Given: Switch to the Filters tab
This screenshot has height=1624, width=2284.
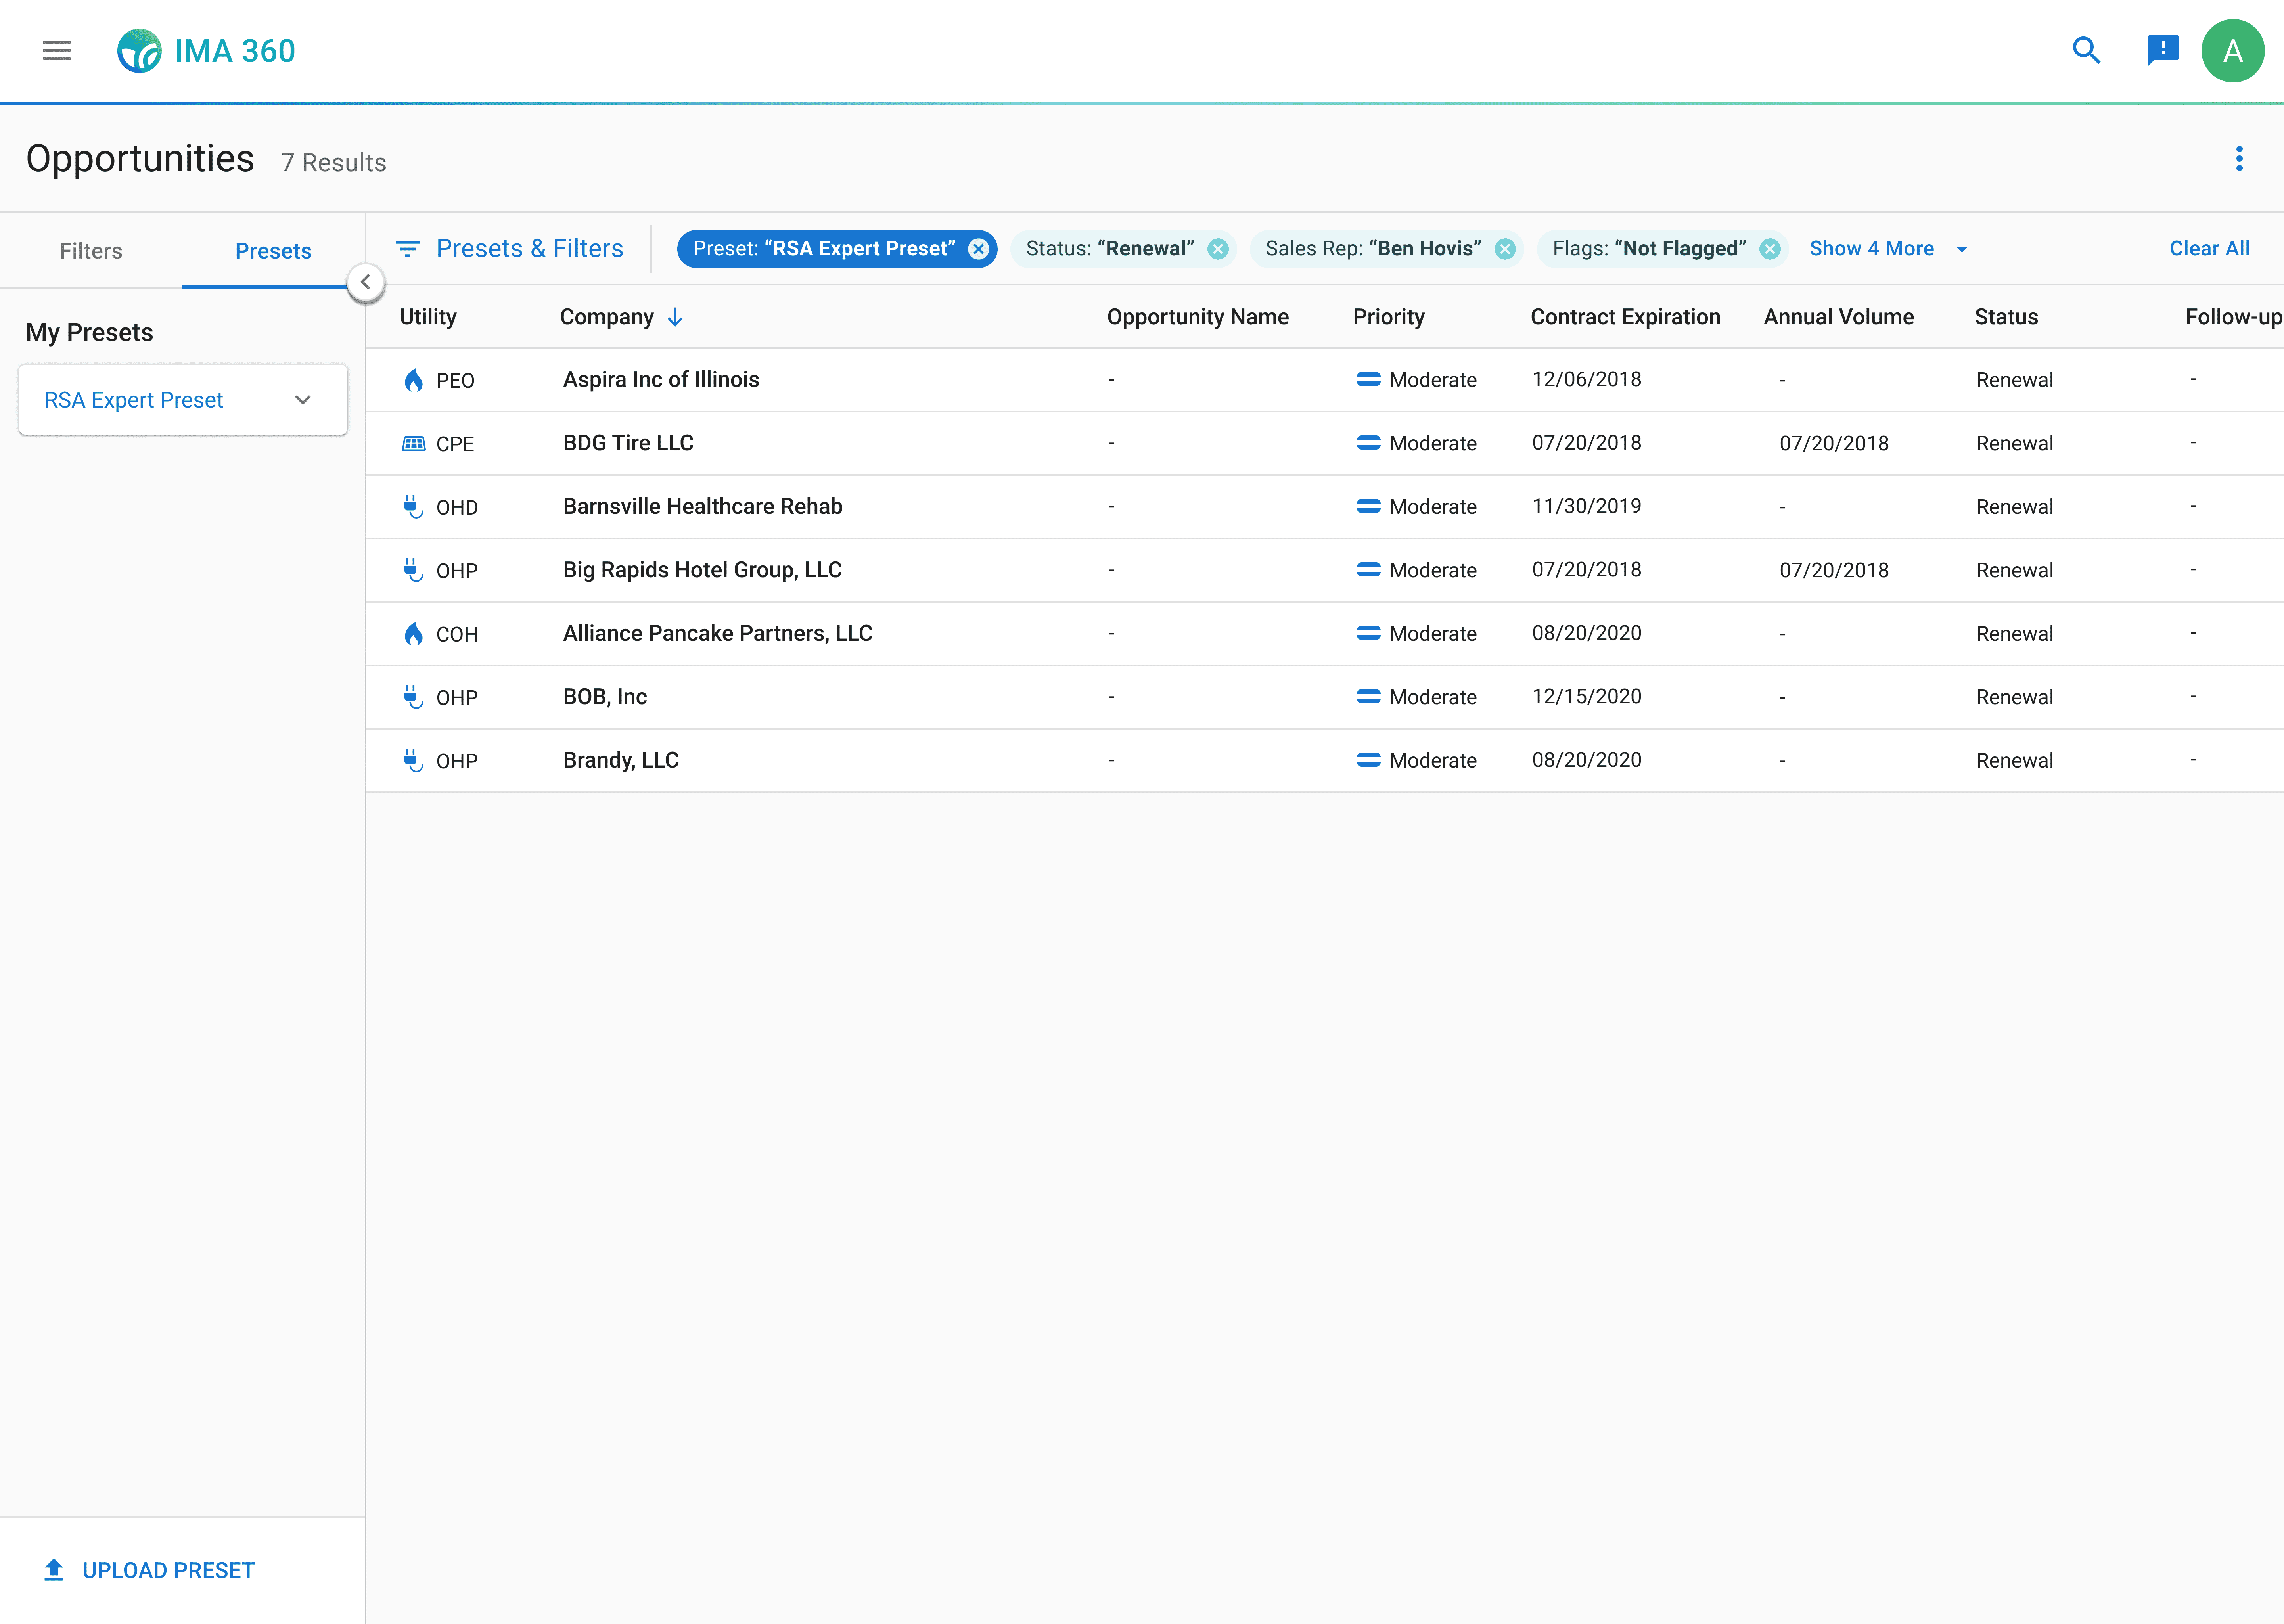Looking at the screenshot, I should pyautogui.click(x=91, y=251).
